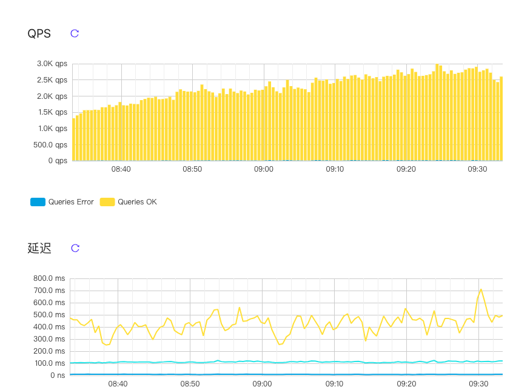The image size is (513, 387).
Task: Click the 2.0K qps axis label
Action: 52,96
